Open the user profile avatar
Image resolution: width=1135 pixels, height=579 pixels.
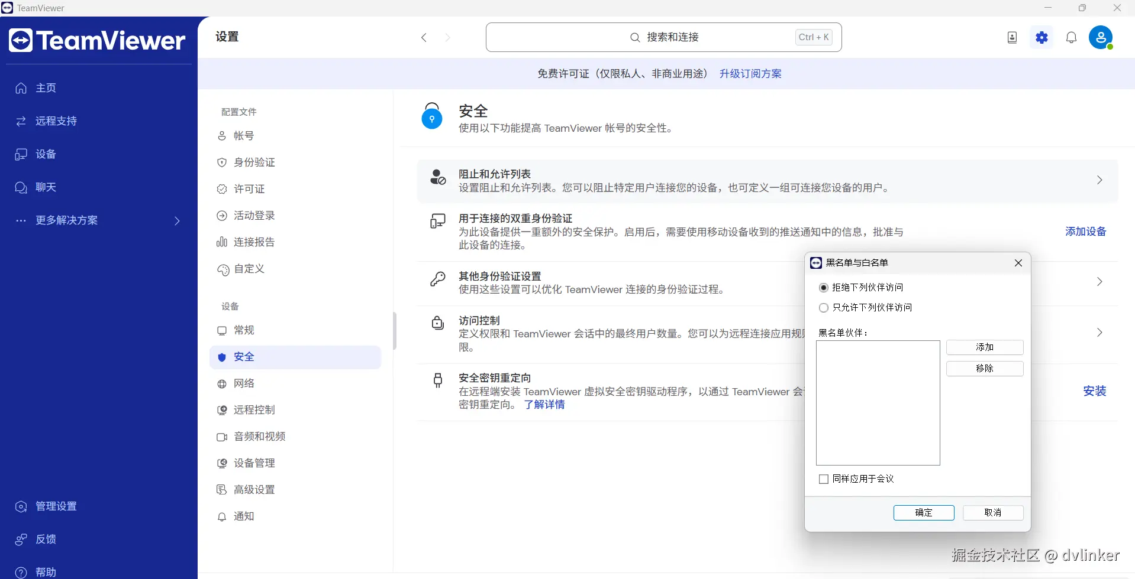[x=1101, y=38]
